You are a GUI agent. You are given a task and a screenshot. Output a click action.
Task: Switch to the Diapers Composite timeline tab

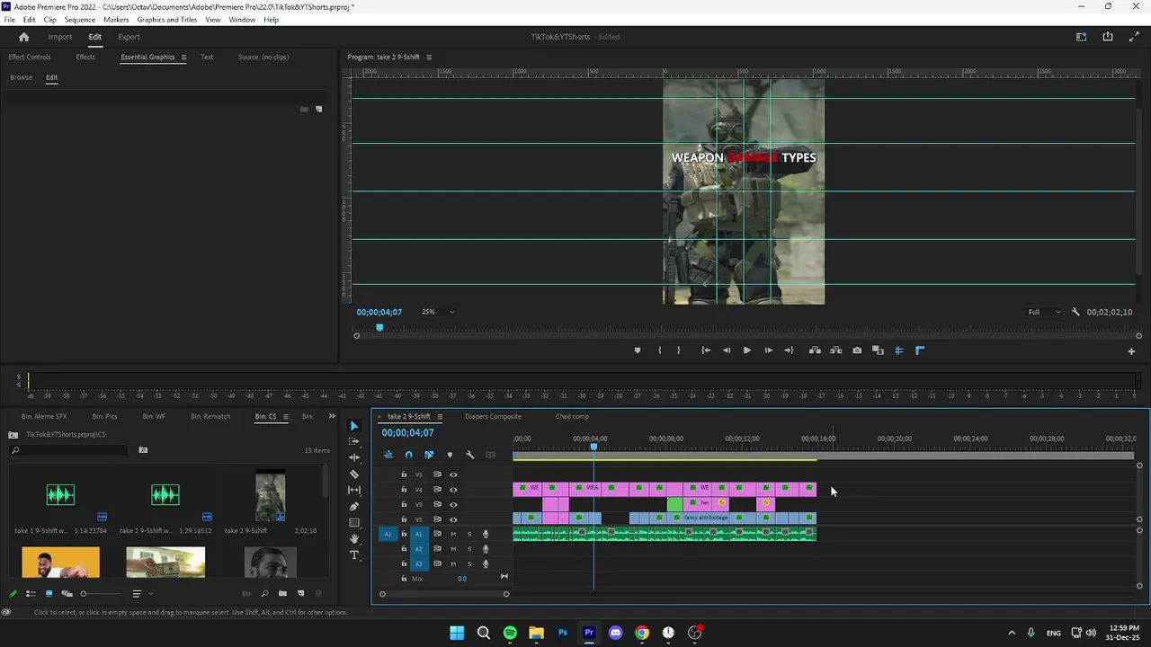[493, 416]
